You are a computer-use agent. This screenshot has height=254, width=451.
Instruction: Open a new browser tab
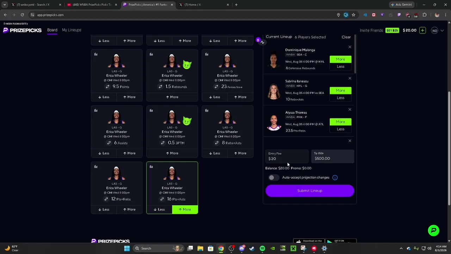(x=236, y=5)
